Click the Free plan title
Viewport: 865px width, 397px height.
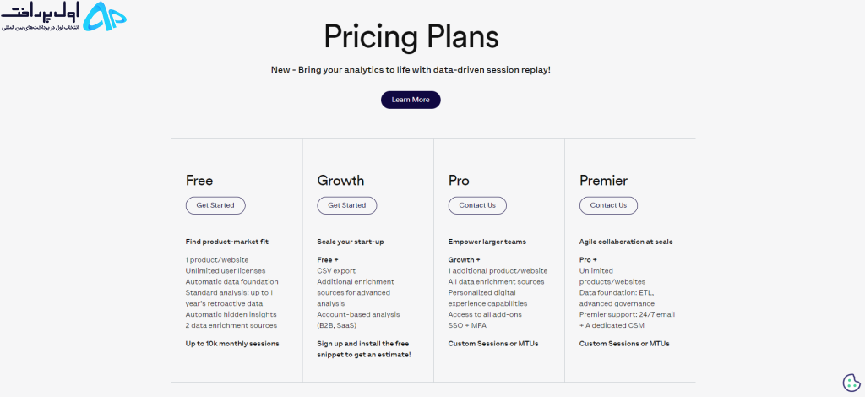click(199, 180)
